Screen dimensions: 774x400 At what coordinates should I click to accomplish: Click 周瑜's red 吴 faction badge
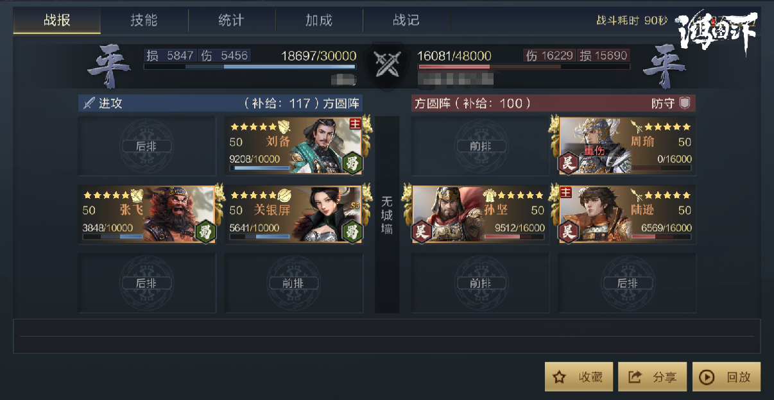[567, 163]
